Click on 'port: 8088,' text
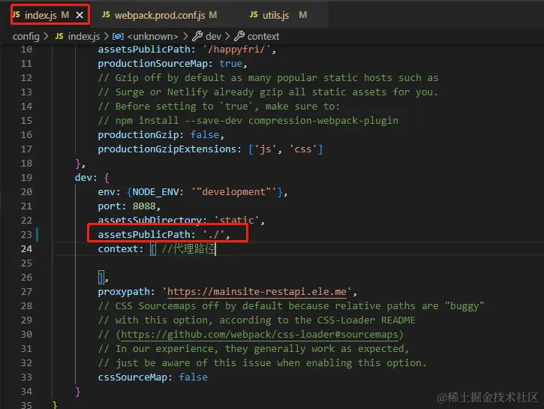Viewport: 544px width, 409px height. point(129,206)
